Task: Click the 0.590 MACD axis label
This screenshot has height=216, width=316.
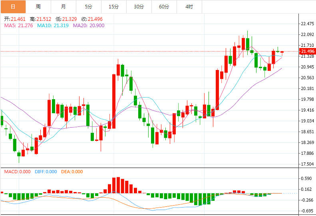Action: (x=306, y=178)
